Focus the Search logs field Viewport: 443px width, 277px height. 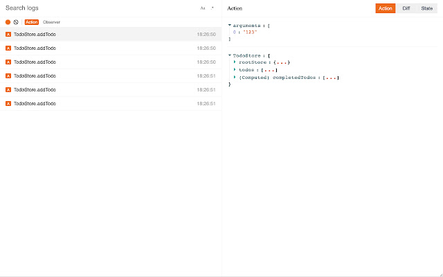[x=100, y=8]
